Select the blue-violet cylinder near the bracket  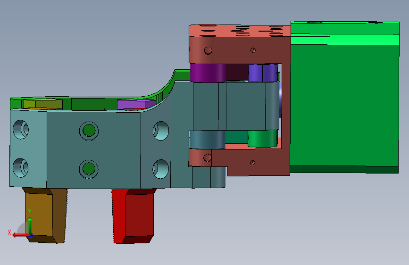(263, 73)
